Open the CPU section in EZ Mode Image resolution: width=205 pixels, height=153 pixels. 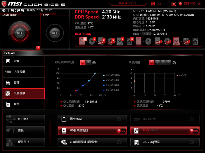[x=23, y=61]
